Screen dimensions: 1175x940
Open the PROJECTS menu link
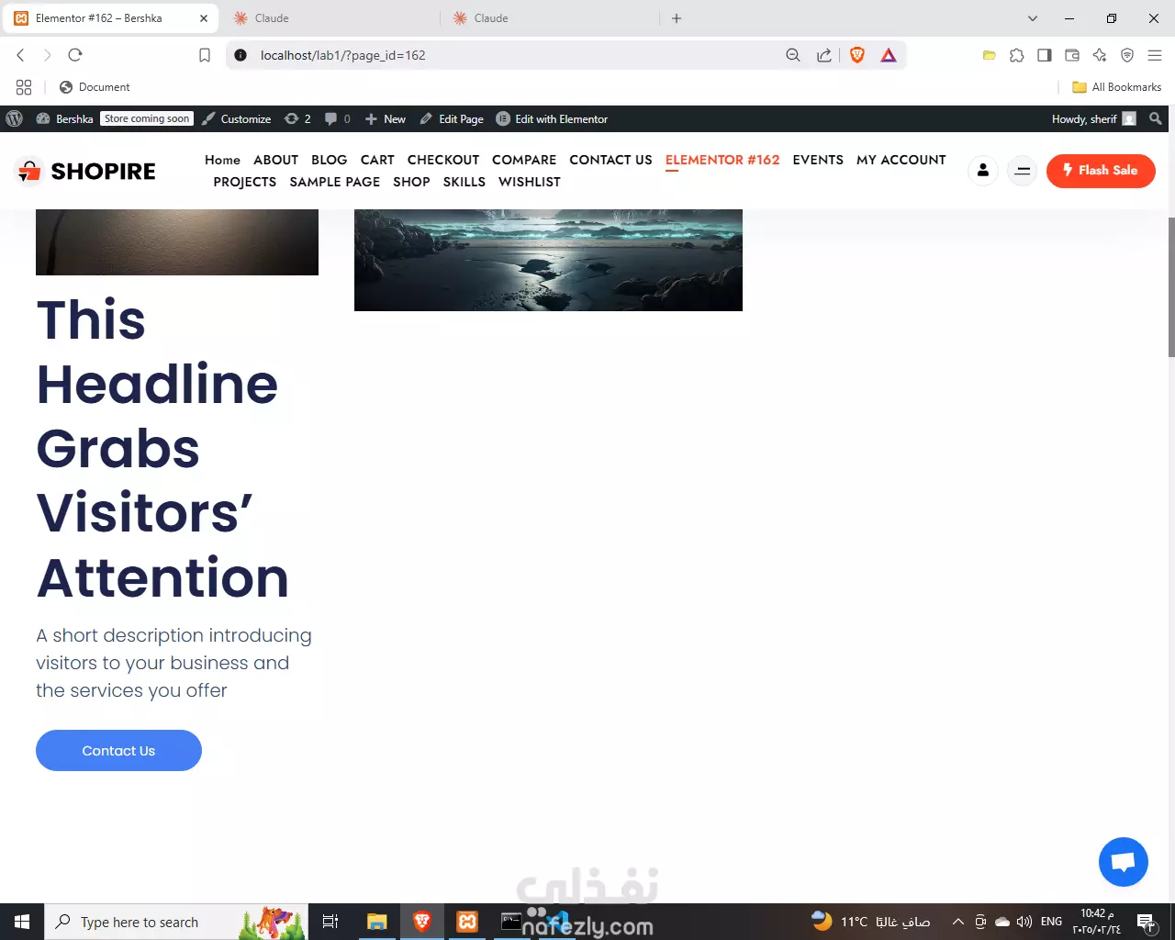245,182
